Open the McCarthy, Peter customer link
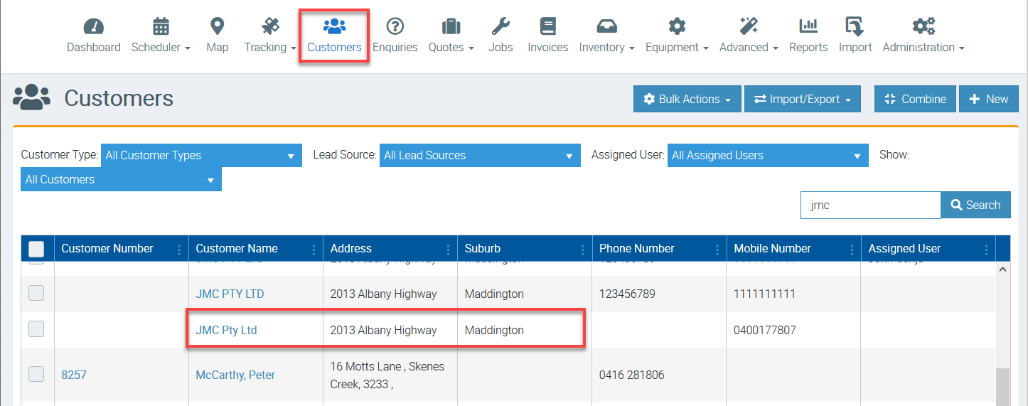1028x406 pixels. (x=235, y=375)
